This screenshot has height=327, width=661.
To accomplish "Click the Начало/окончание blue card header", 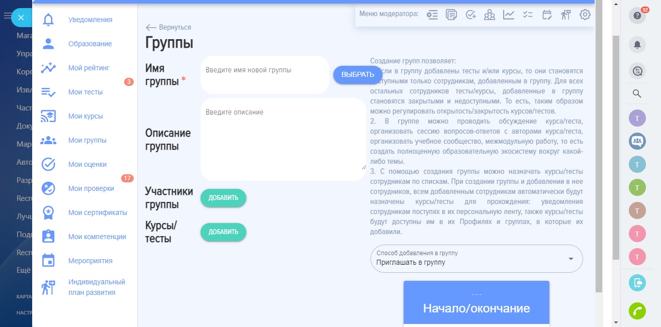I will tap(477, 302).
